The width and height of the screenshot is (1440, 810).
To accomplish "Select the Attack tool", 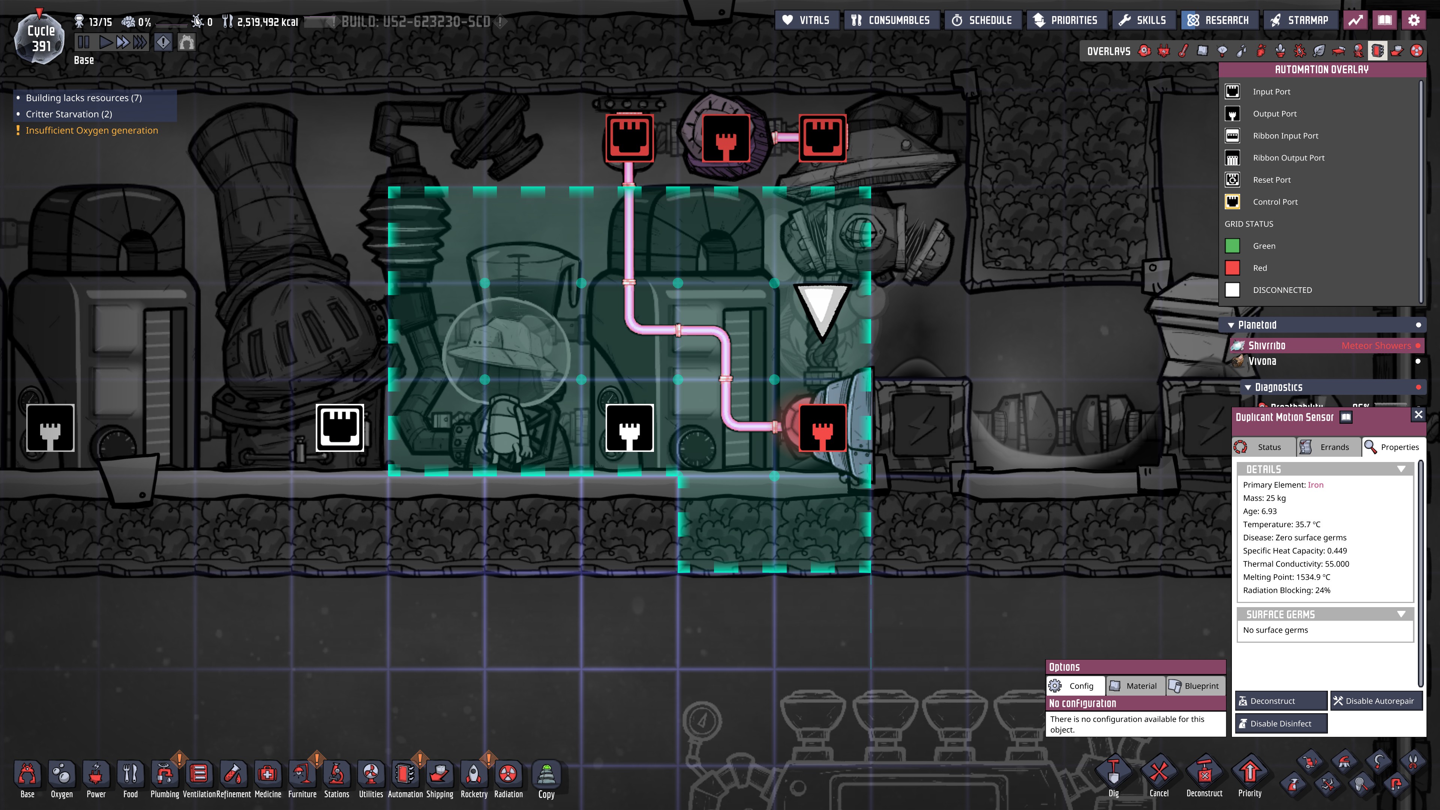I will pos(1327,784).
